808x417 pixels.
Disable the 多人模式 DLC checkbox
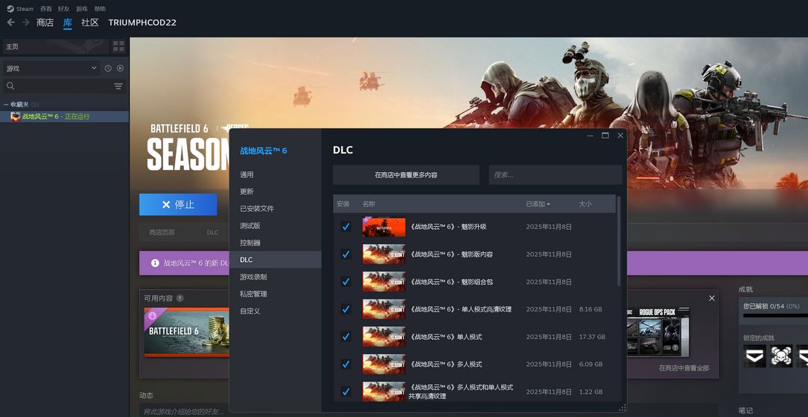coord(346,364)
